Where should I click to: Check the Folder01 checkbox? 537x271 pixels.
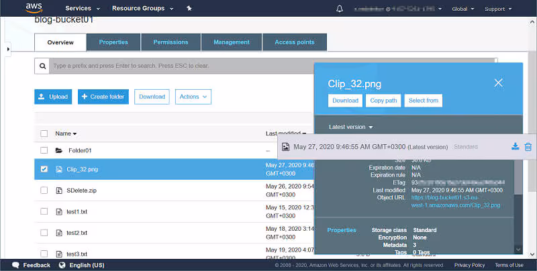(44, 150)
